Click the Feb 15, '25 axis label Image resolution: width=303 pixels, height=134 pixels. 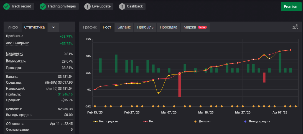coord(95,112)
